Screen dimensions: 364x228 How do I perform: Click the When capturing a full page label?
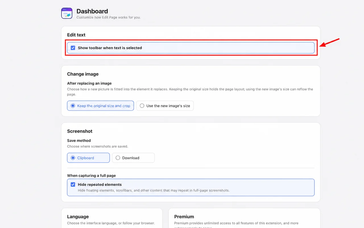click(x=91, y=176)
